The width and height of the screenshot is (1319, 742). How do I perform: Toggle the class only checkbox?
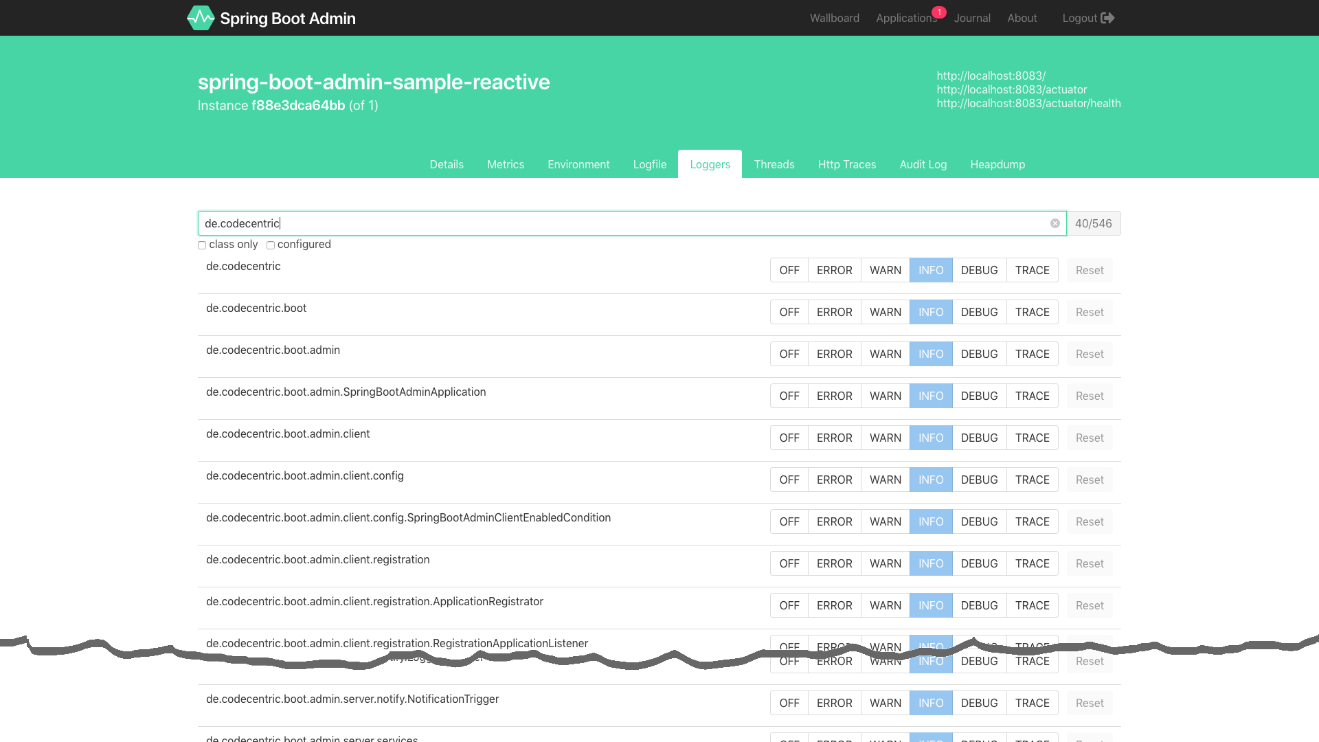202,245
